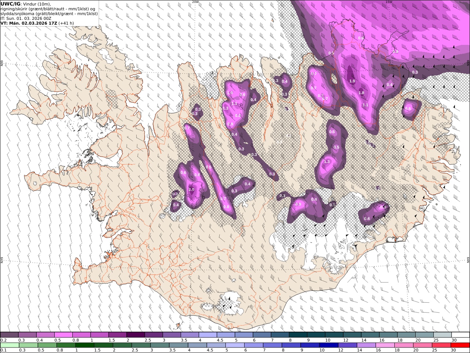The height and width of the screenshot is (353, 470).
Task: Select the 25 red swatch in lower legend
Action: [441, 345]
